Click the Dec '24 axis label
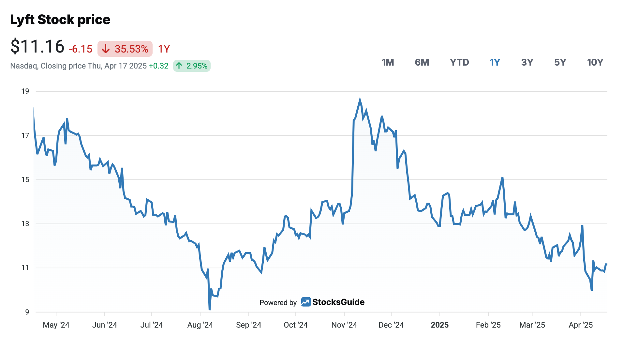The width and height of the screenshot is (624, 340). (391, 325)
